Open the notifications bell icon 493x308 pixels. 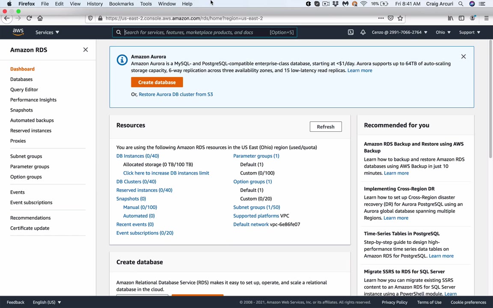pos(363,32)
